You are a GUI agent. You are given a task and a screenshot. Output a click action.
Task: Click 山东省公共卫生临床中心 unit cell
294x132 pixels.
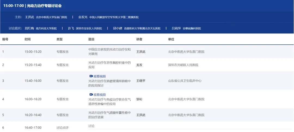coord(185,81)
